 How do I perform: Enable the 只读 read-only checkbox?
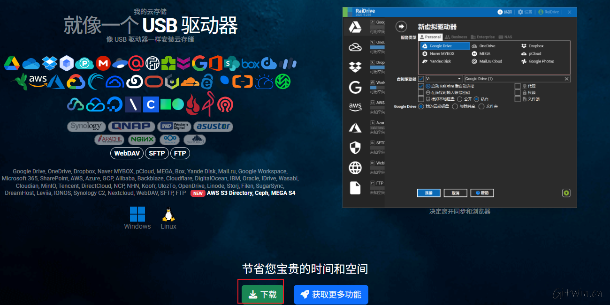518,93
